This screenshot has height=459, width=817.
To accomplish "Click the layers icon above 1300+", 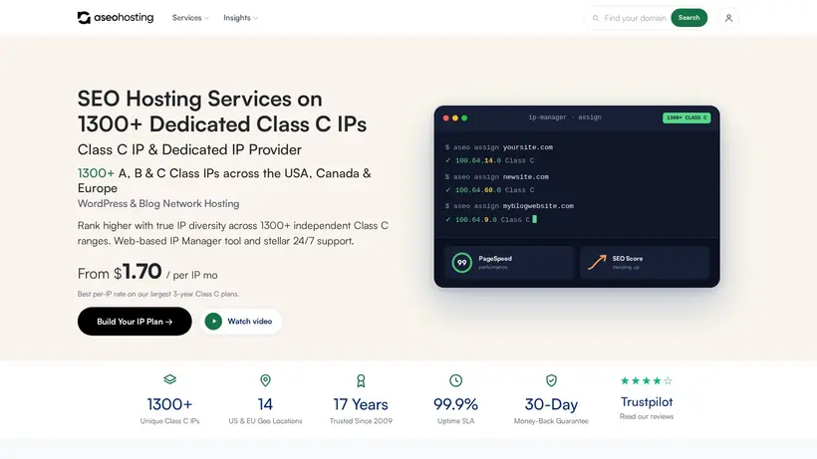I will coord(169,379).
